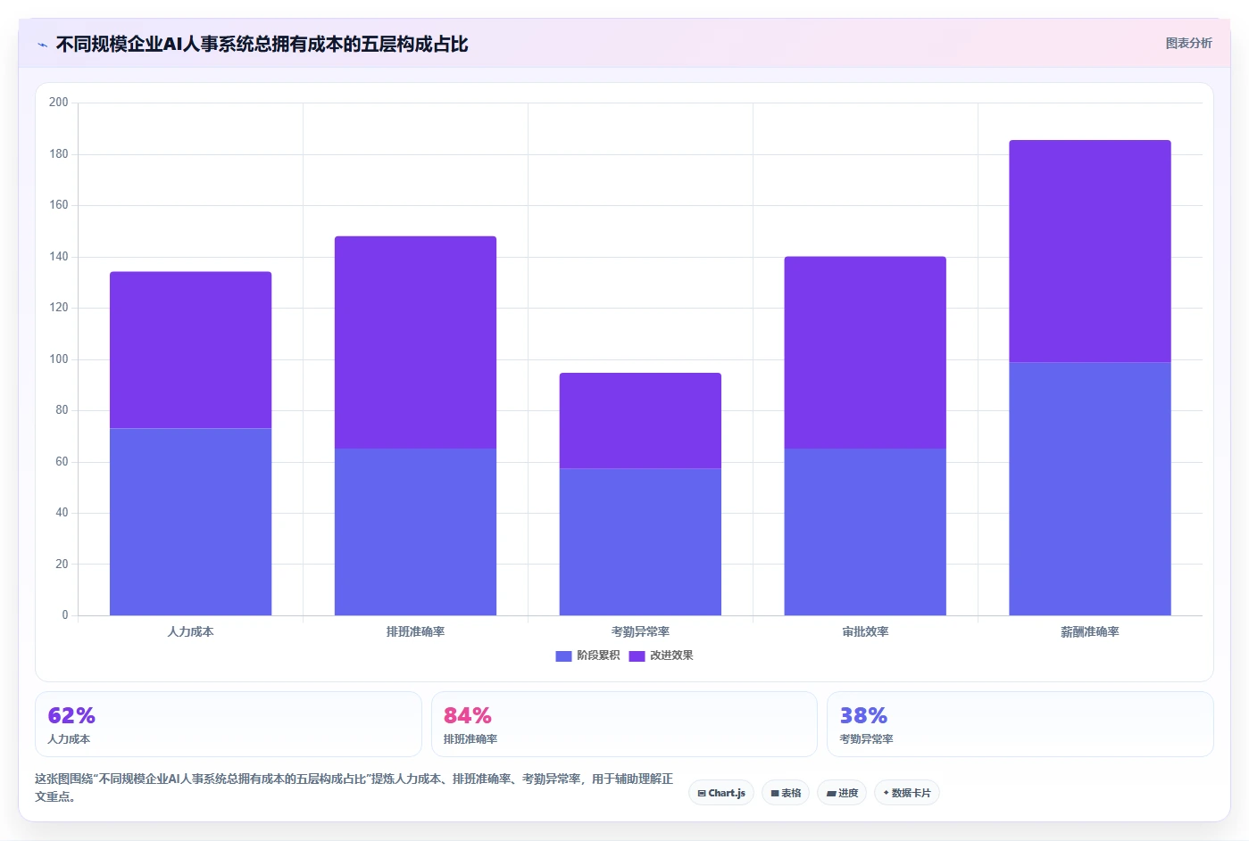Click the blue 阶段累积 bar for 排班准确率
1249x841 pixels.
tap(415, 532)
